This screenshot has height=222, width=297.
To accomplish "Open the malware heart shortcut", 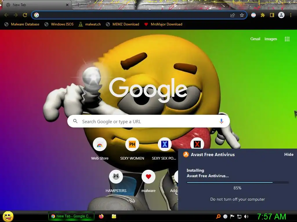I will pyautogui.click(x=148, y=182).
